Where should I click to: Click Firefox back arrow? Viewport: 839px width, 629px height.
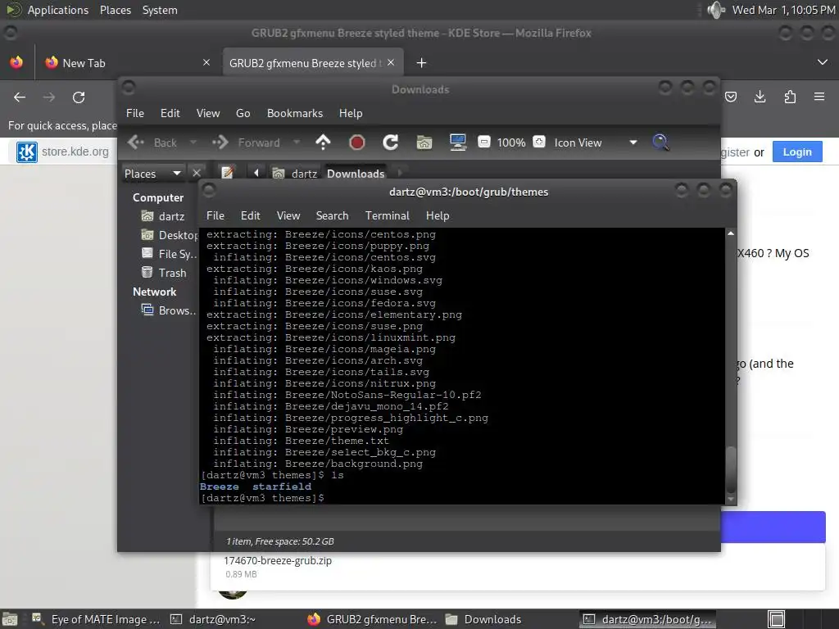click(x=20, y=97)
